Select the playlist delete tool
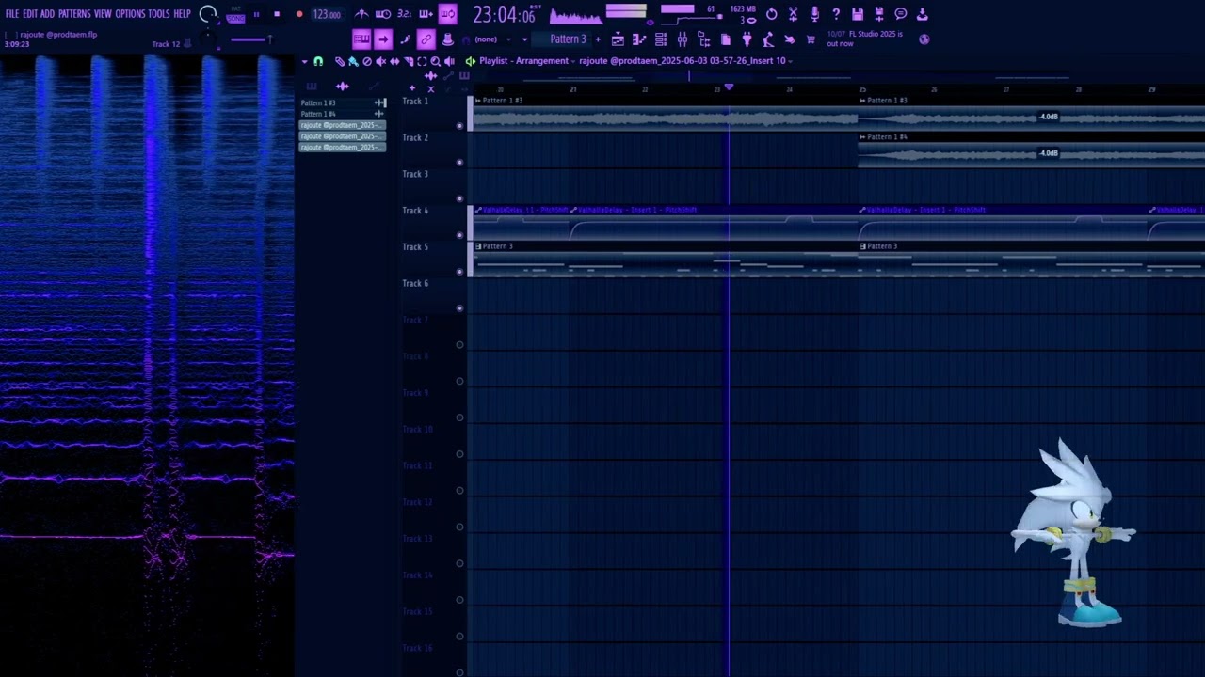Viewport: 1205px width, 677px height. [x=367, y=61]
